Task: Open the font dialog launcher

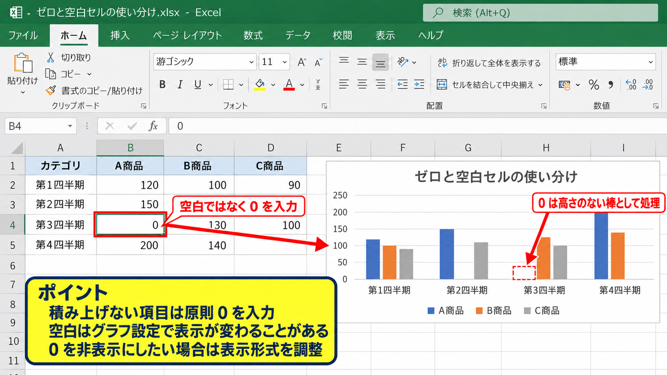Action: pyautogui.click(x=324, y=106)
